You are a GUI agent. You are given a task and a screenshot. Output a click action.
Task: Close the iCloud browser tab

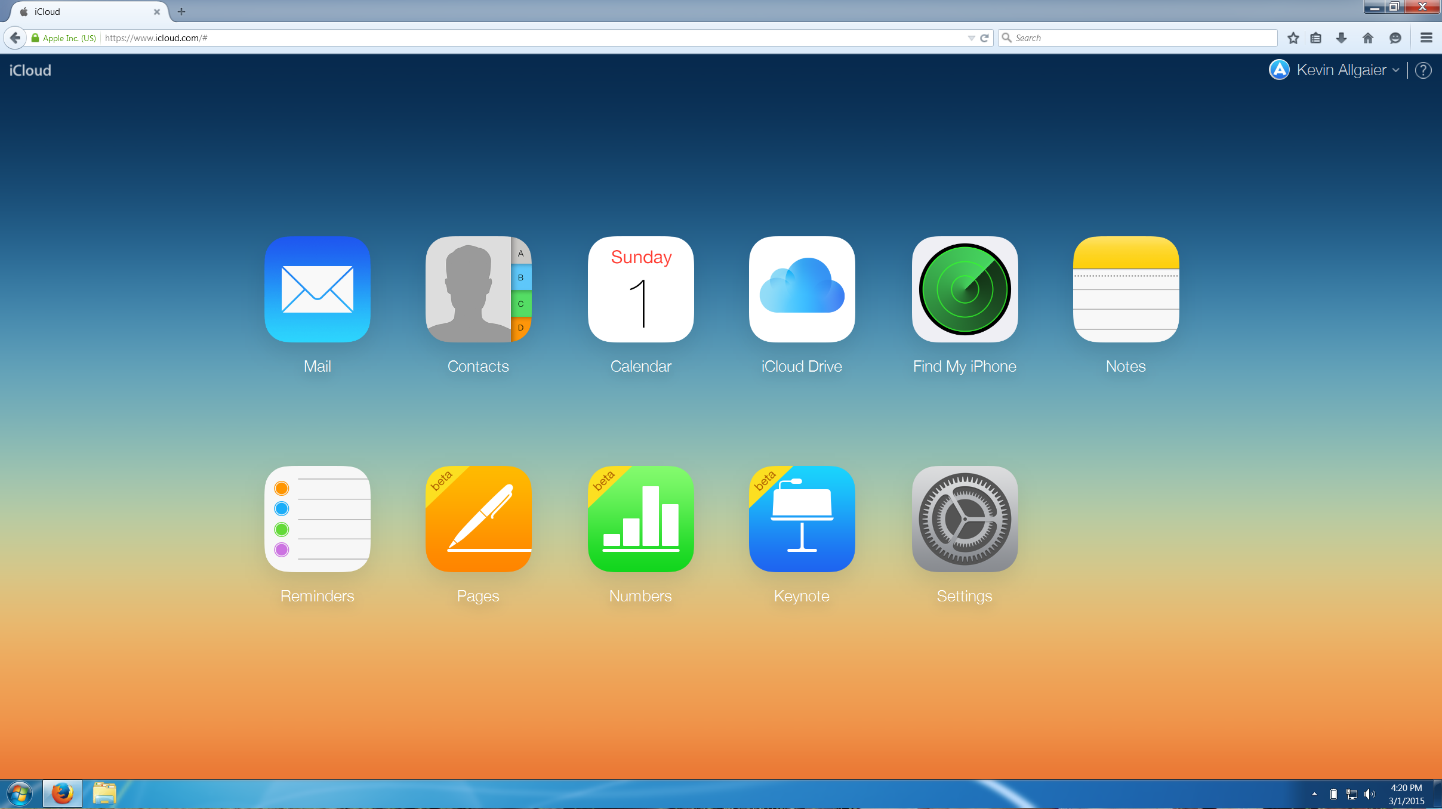click(x=157, y=11)
